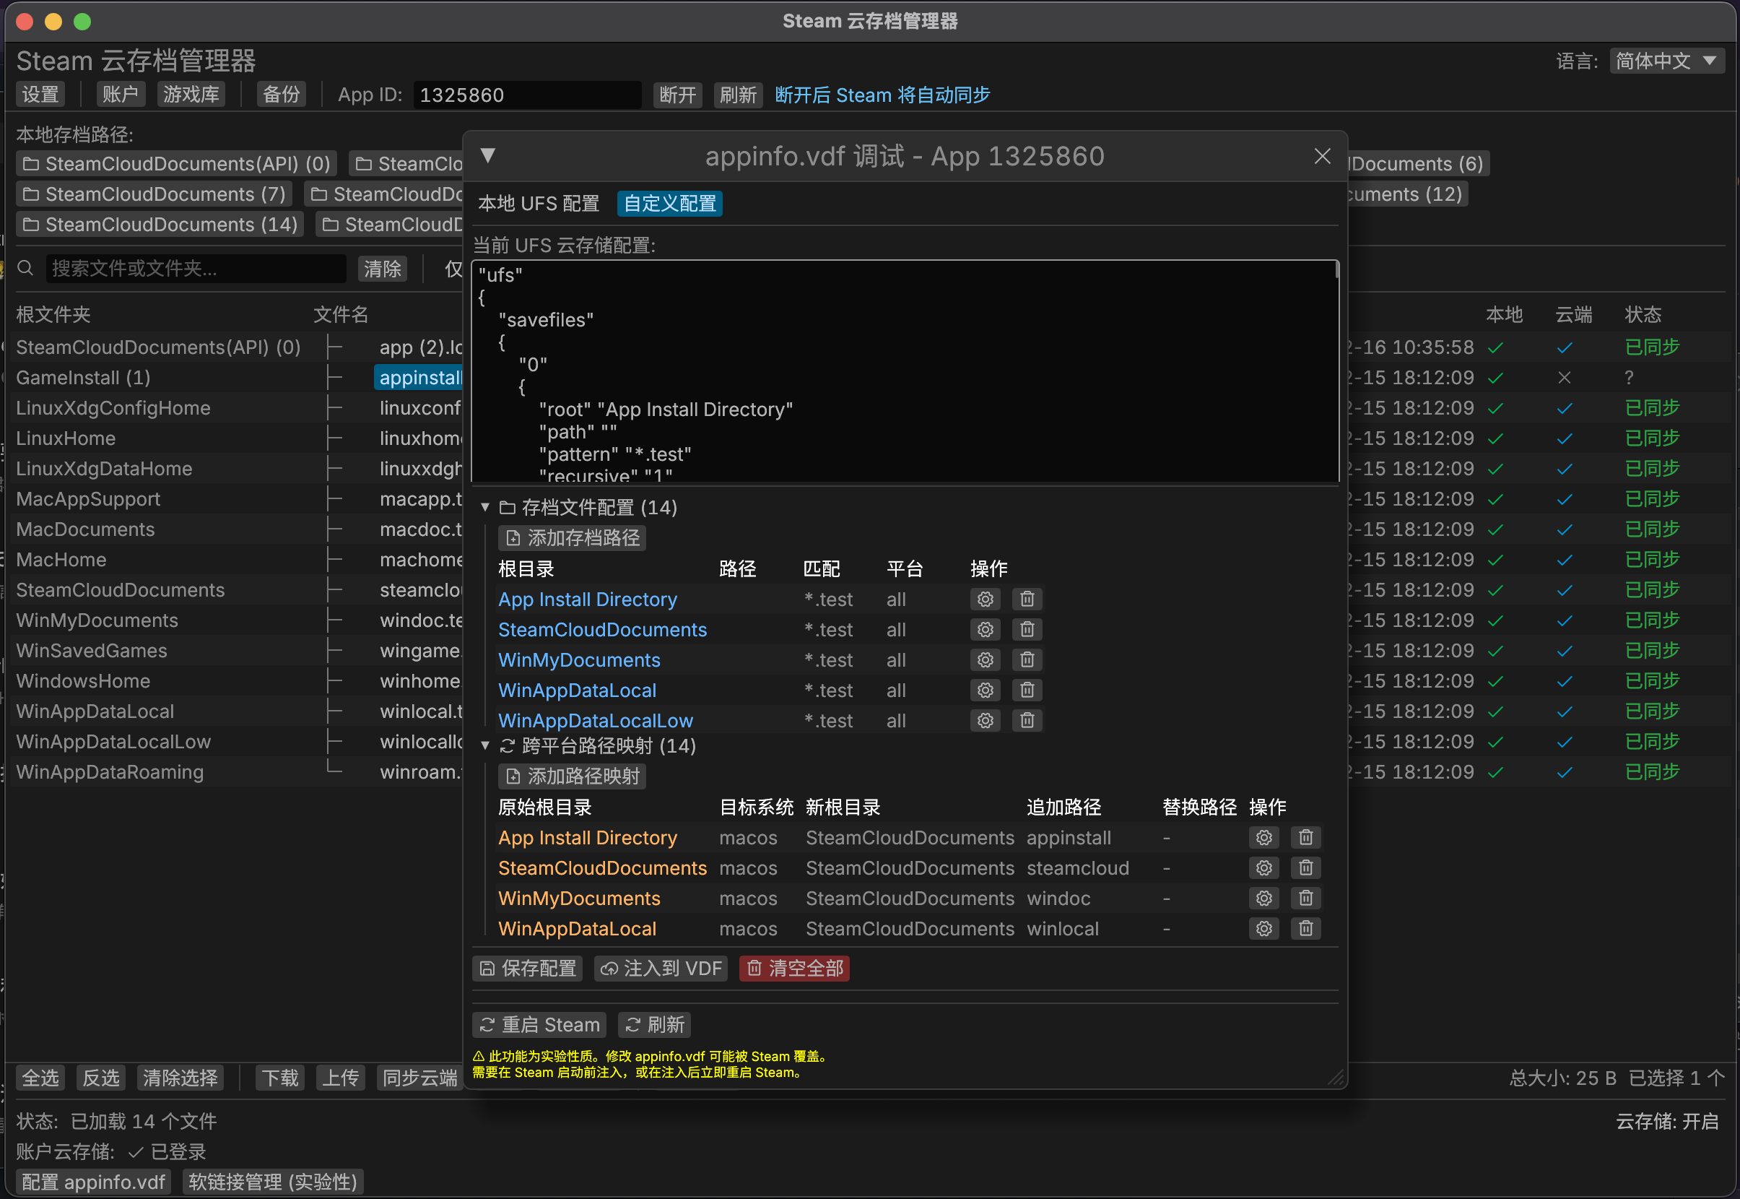Collapse the 跨平台路径映射 (14) section
Screen dimensions: 1740x1199
pos(485,746)
